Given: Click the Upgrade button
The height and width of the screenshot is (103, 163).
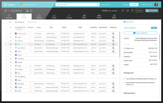Looking at the screenshot, I should [134, 5].
